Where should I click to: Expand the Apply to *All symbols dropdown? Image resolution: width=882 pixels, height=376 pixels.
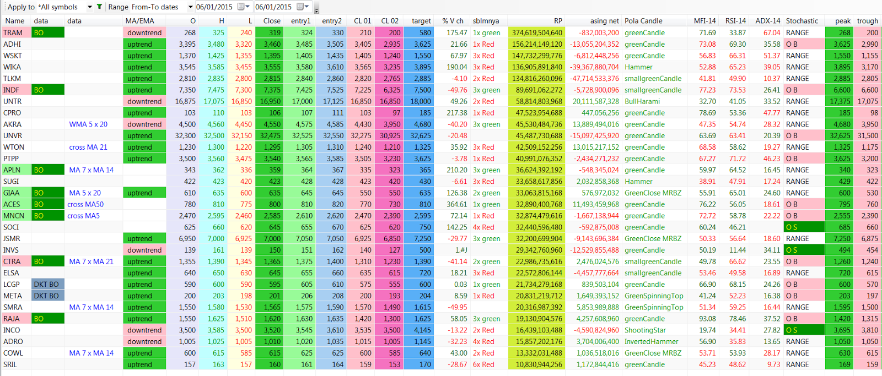click(x=90, y=7)
